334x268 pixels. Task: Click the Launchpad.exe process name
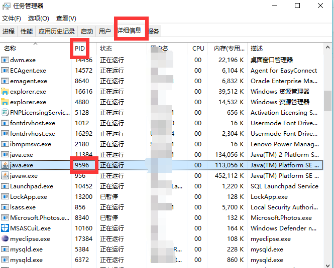[x=32, y=186]
